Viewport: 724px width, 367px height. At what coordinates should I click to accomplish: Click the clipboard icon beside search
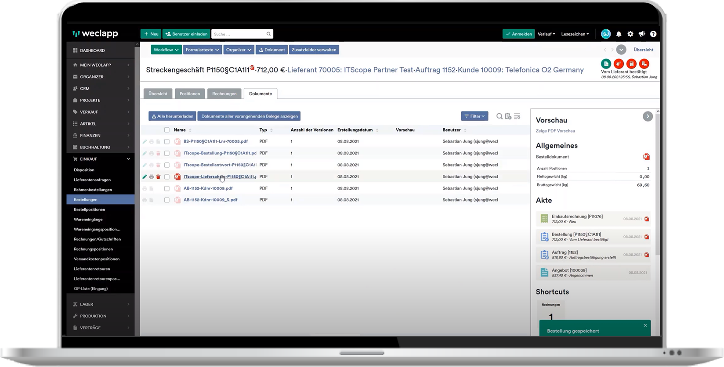[x=508, y=116]
